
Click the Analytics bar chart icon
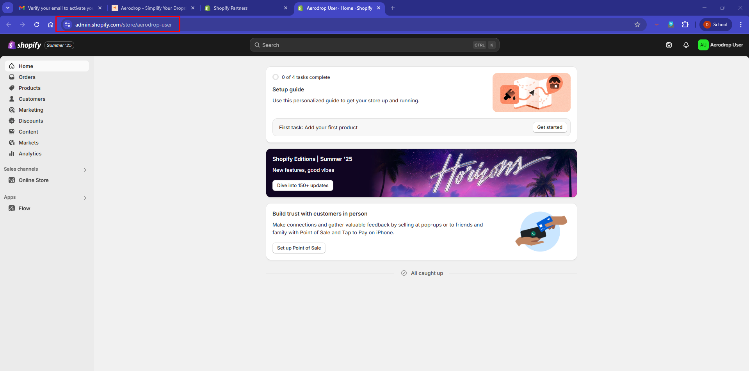[12, 153]
